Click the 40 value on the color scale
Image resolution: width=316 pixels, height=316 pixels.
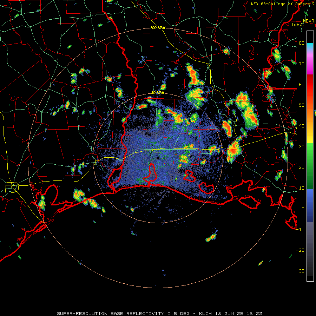tap(302, 126)
